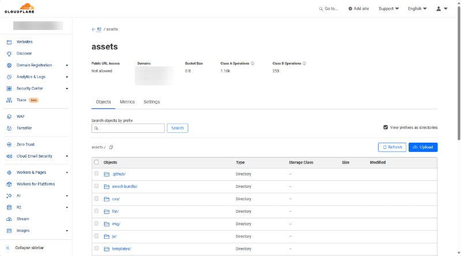Click the blue Upload button
The image size is (461, 256).
click(x=423, y=147)
